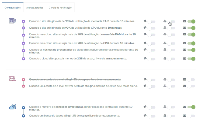Disable e-mail toggle for conexões simultâneas alert

[x=191, y=107]
